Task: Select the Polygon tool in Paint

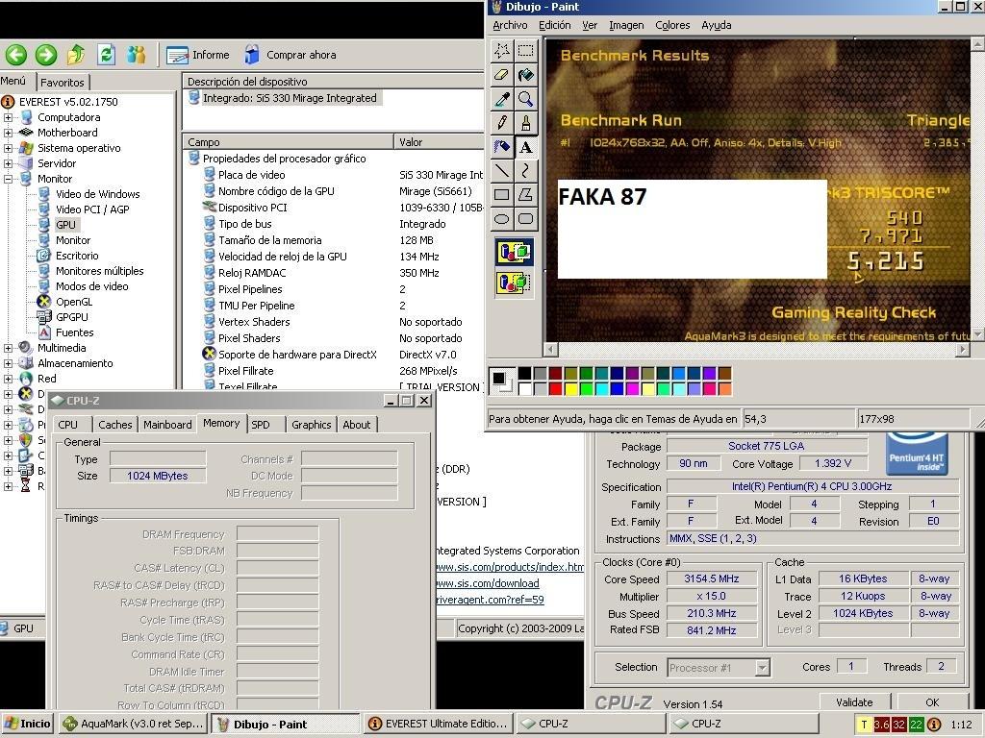Action: click(526, 194)
